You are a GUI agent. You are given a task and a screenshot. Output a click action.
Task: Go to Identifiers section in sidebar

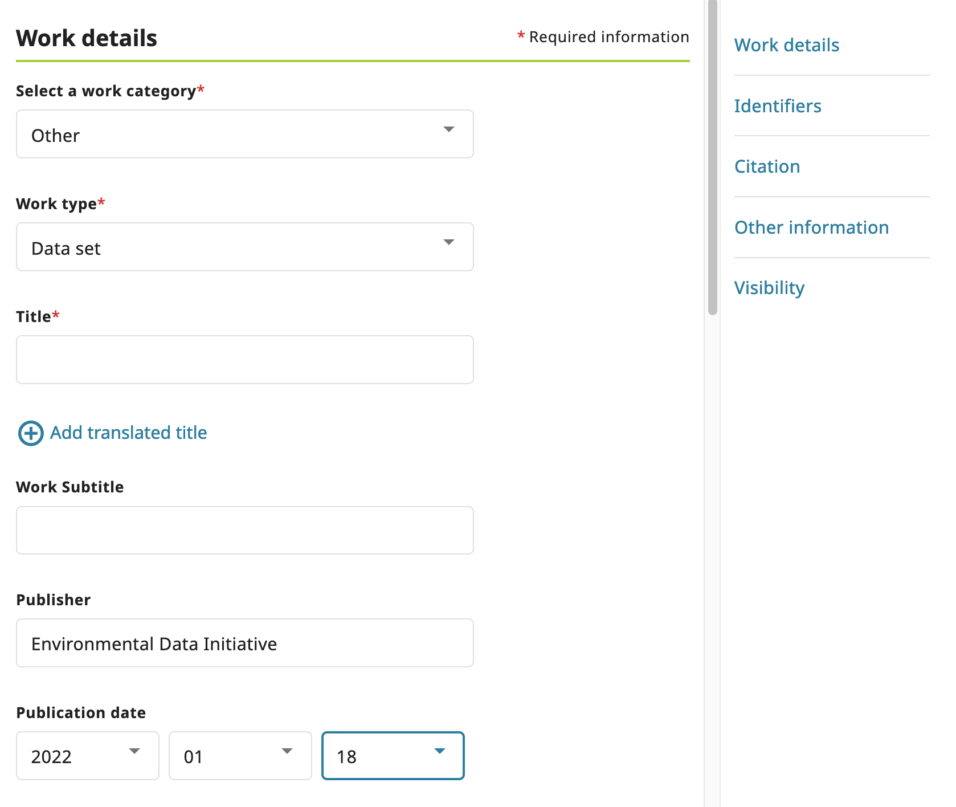[778, 106]
